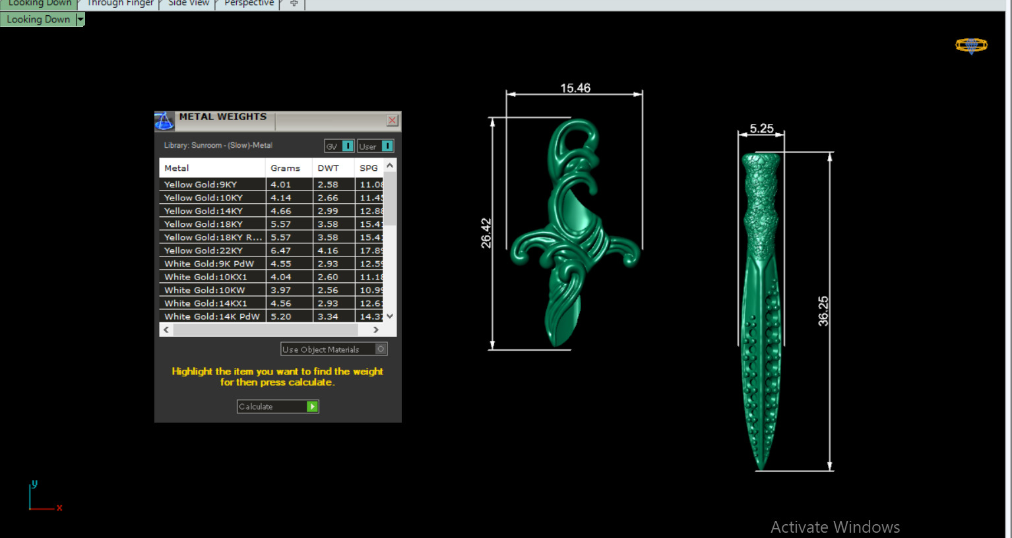Select the Yellow Gold:18KY R... row
The image size is (1012, 538).
271,237
